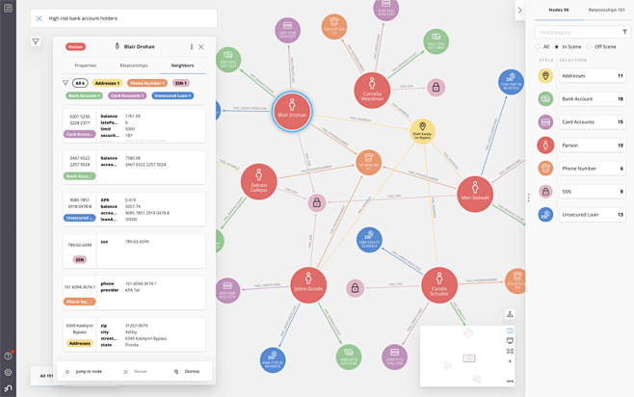
Task: Select the SSN lock node beside Cornelia Weedman
Action: 436,88
